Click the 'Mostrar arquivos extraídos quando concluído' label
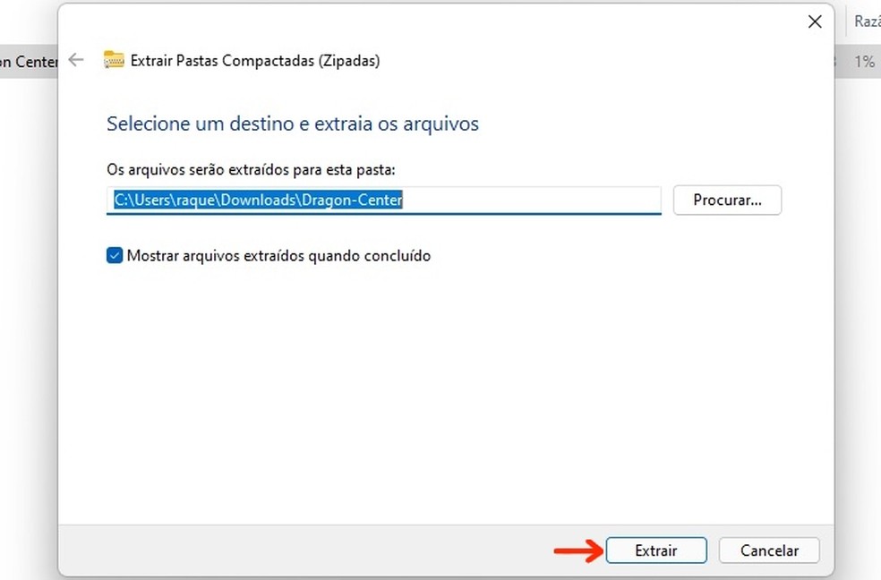Viewport: 881px width, 580px height. pos(278,256)
